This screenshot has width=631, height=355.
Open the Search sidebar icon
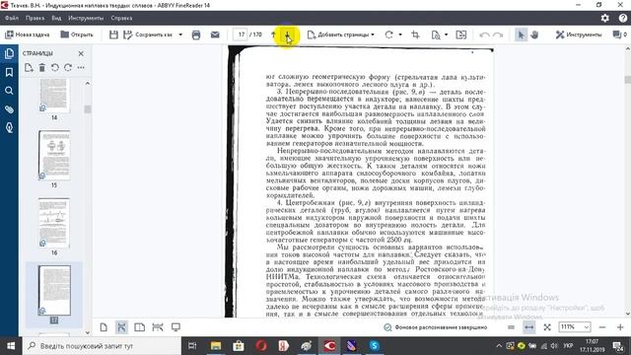[x=9, y=91]
